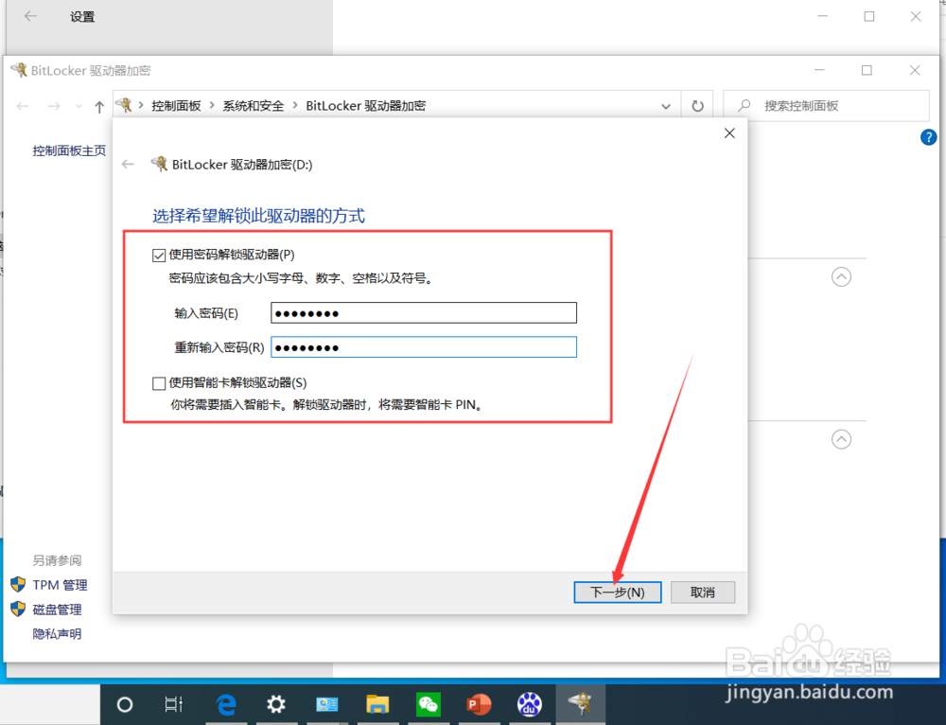Click the 下一步(N) button
946x725 pixels.
tap(617, 592)
